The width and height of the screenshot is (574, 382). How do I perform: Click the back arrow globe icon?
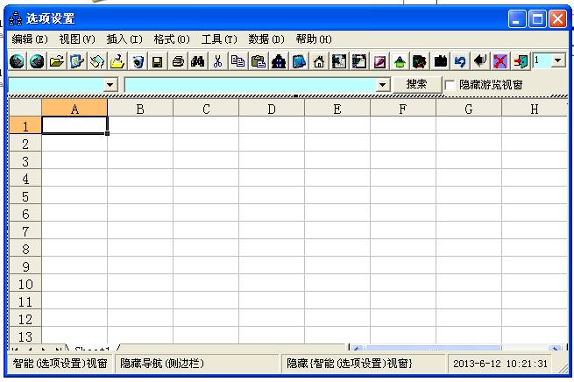point(37,61)
